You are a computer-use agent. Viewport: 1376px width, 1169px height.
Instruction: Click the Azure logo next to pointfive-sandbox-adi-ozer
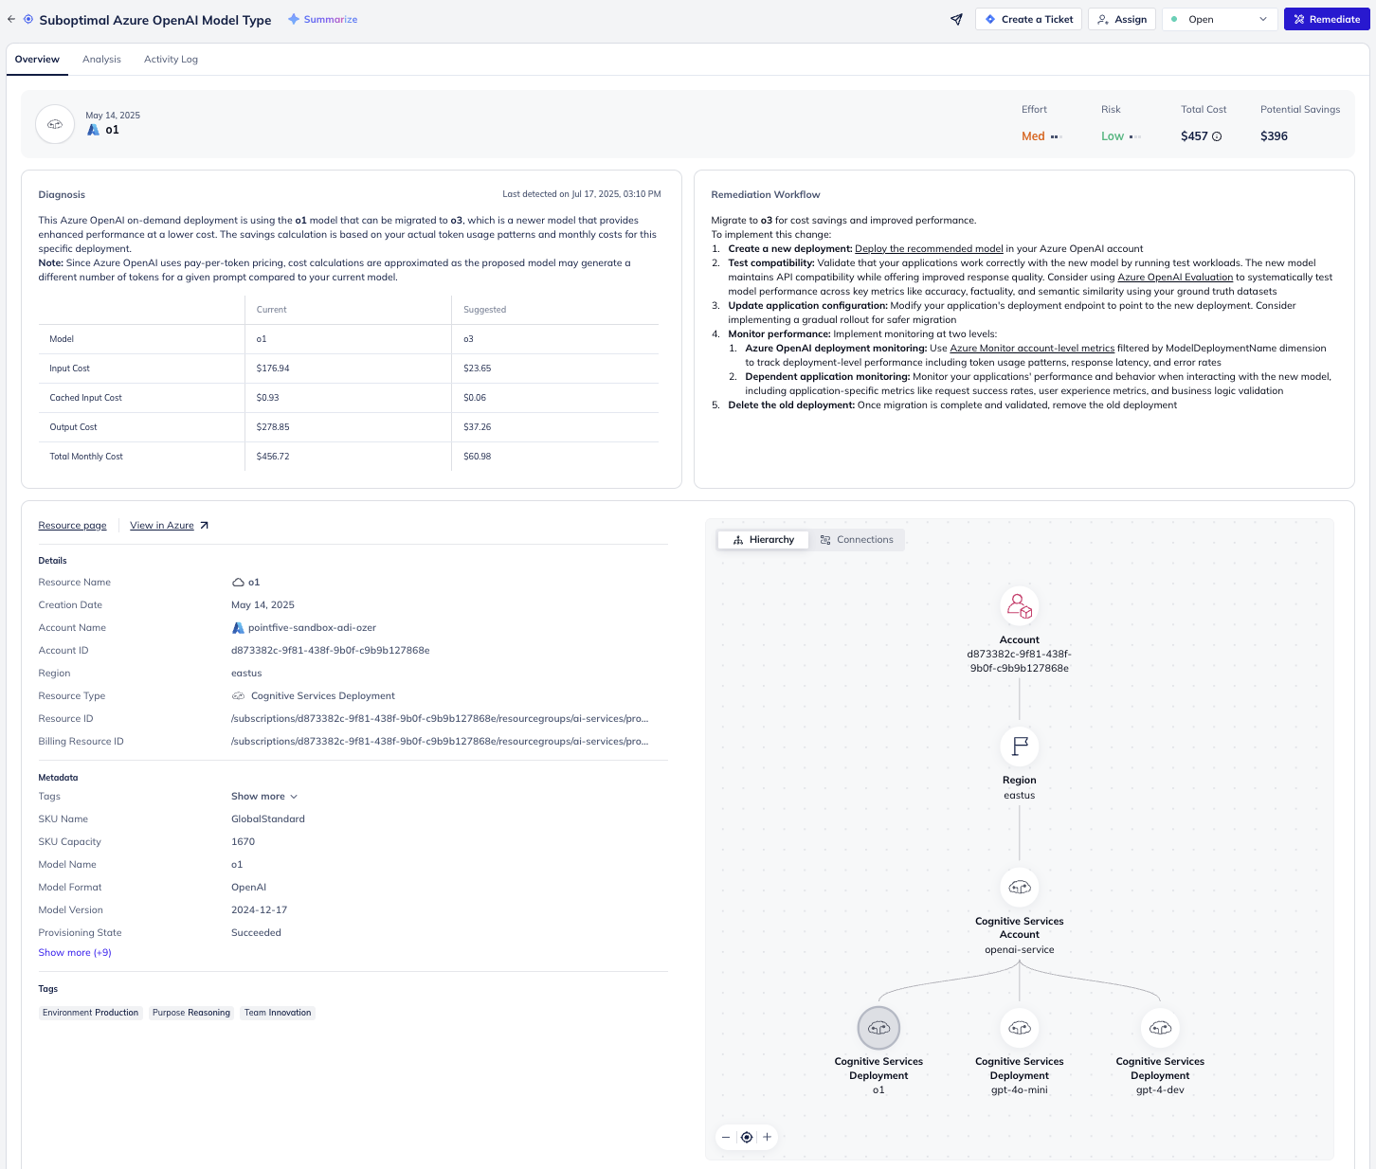[238, 628]
